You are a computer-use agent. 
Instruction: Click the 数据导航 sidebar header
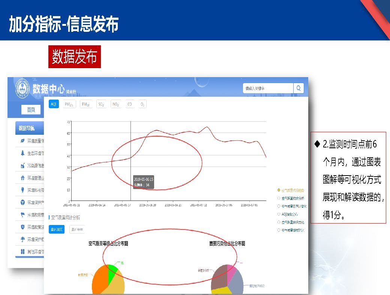coord(30,128)
